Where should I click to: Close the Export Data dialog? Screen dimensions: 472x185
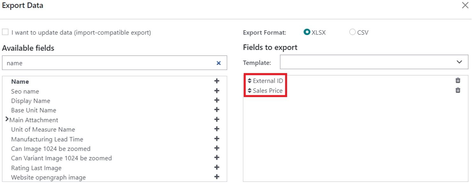[465, 5]
